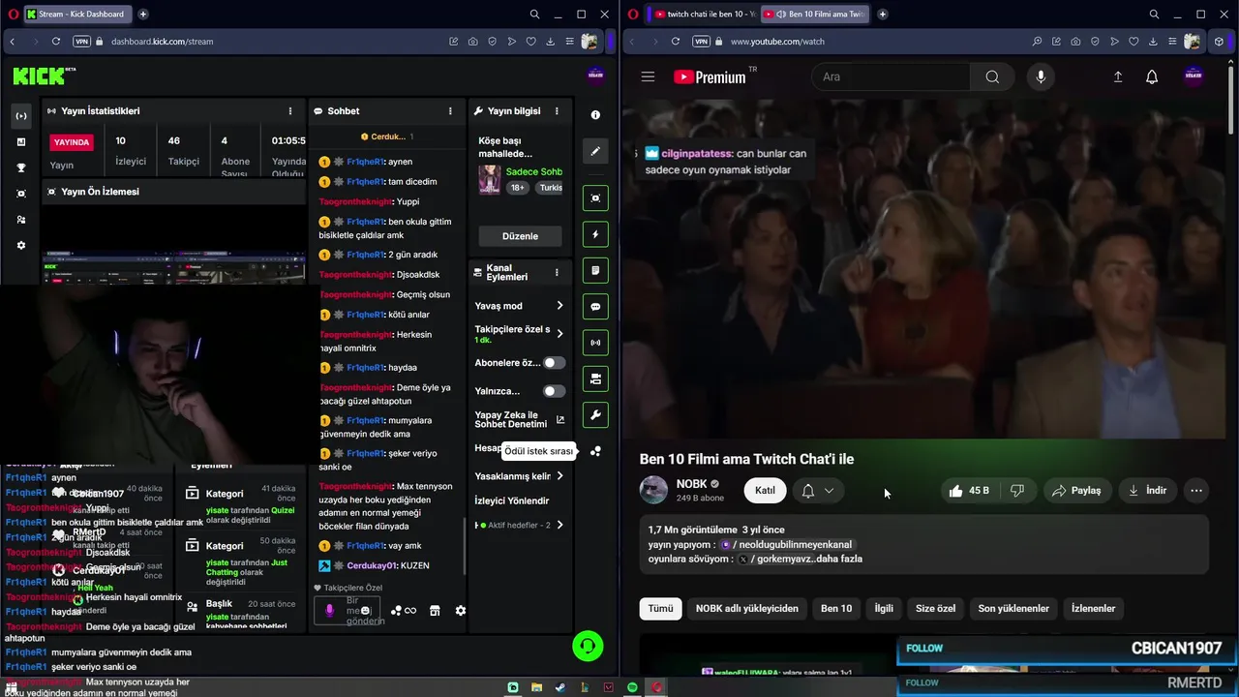Open new tab in Kick browser window

click(x=143, y=15)
